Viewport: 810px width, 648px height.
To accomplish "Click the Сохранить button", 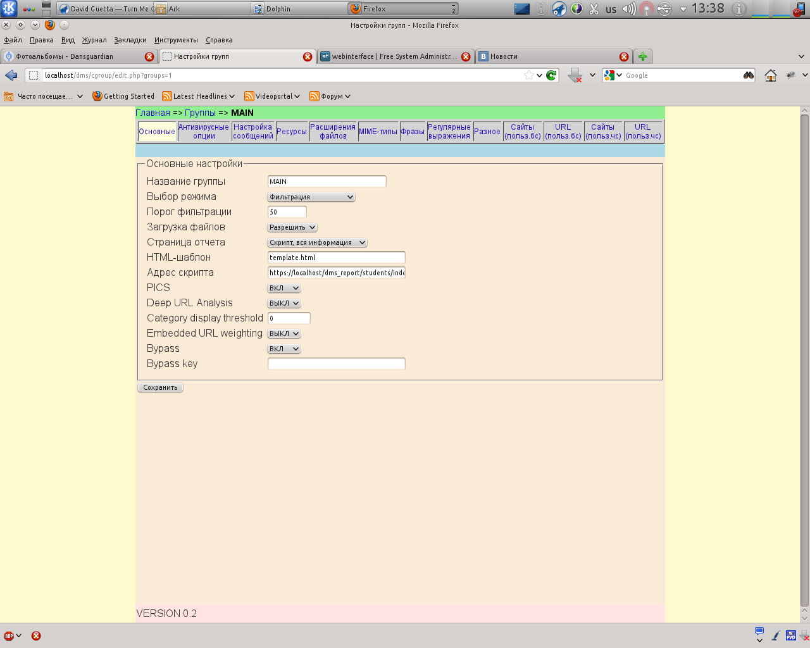I will pos(159,387).
